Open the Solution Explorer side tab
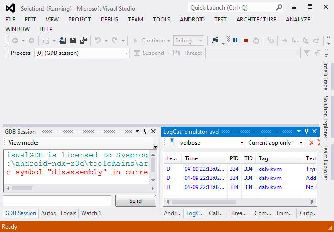 pyautogui.click(x=325, y=117)
